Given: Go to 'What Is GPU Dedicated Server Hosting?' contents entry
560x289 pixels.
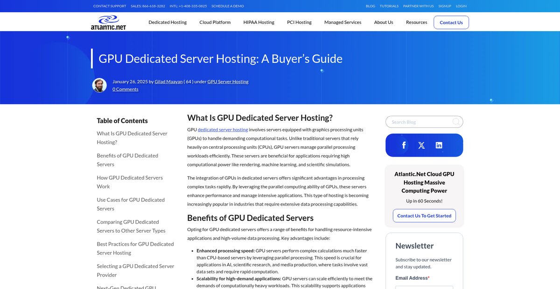Looking at the screenshot, I should (x=132, y=138).
